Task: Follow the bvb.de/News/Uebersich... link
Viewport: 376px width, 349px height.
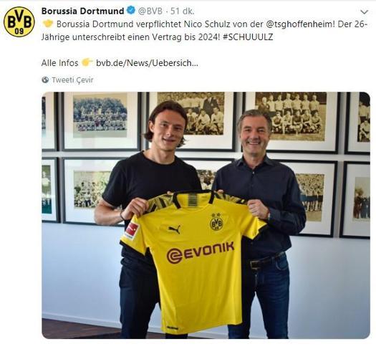Action: [147, 63]
